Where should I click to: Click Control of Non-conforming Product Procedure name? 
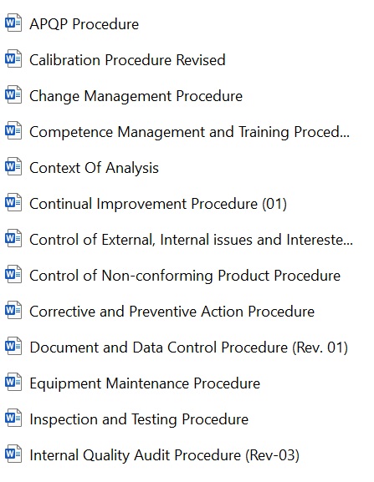(185, 276)
